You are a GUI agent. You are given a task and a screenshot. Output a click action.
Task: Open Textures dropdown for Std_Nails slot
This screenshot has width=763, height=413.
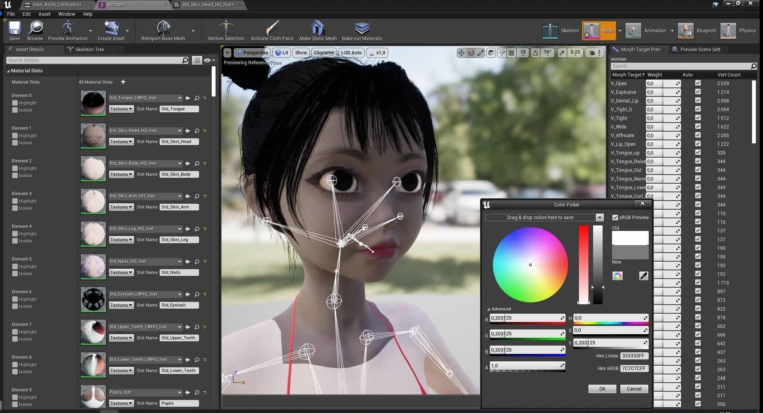coord(121,272)
